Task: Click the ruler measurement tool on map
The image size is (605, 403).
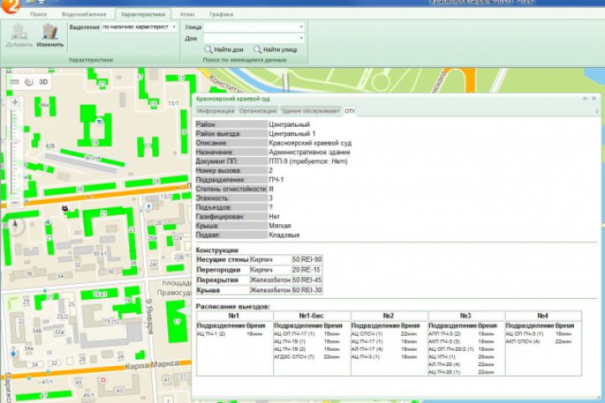Action: pos(13,82)
